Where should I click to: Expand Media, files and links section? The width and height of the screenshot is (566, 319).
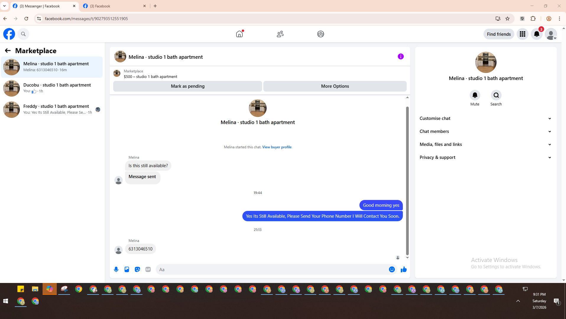pos(486,144)
